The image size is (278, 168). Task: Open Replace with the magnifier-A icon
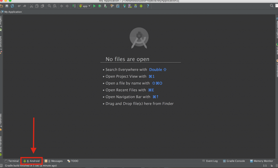coord(55,6)
